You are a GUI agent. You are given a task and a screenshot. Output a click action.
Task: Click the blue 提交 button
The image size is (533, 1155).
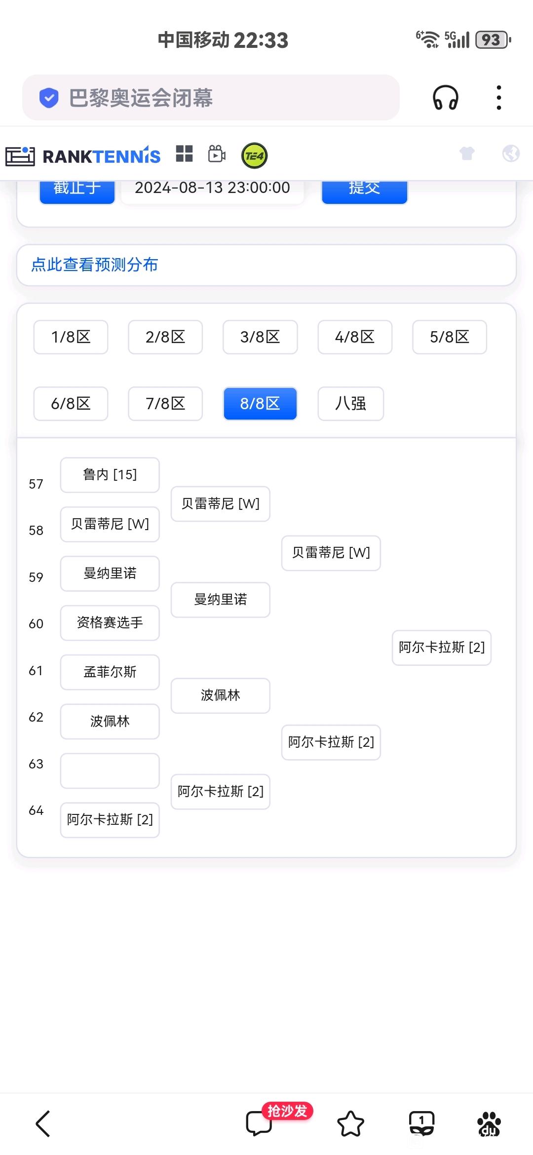(365, 190)
